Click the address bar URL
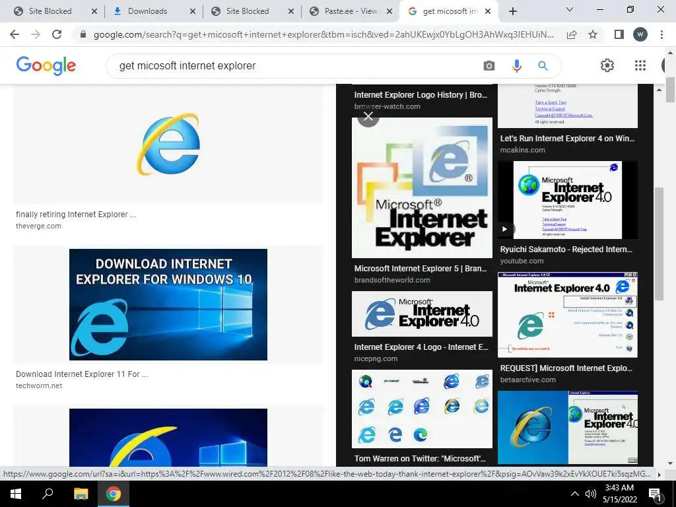The image size is (676, 507). tap(323, 34)
